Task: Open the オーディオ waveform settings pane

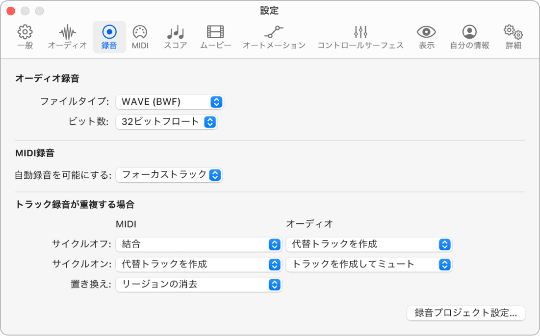Action: pyautogui.click(x=67, y=37)
